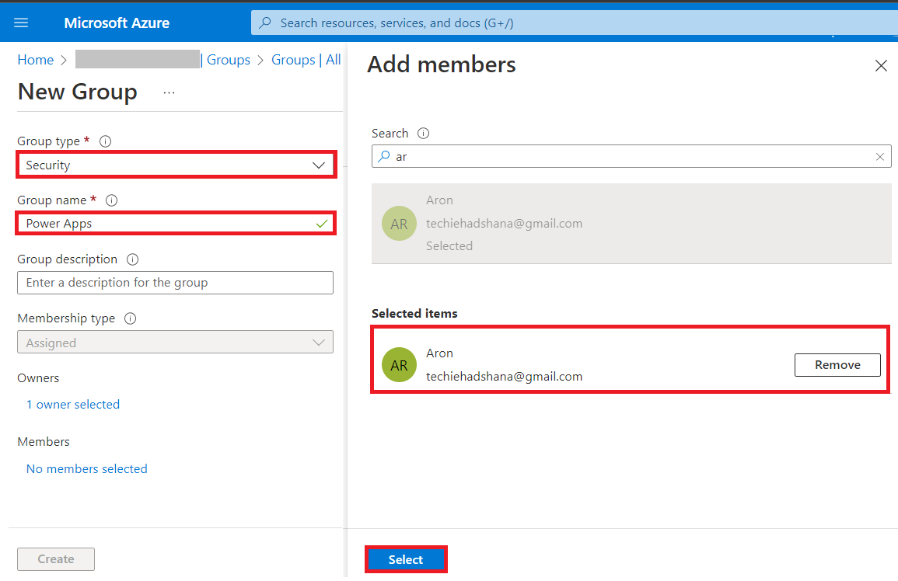This screenshot has height=581, width=898.
Task: Click the Create button for the group
Action: (55, 558)
